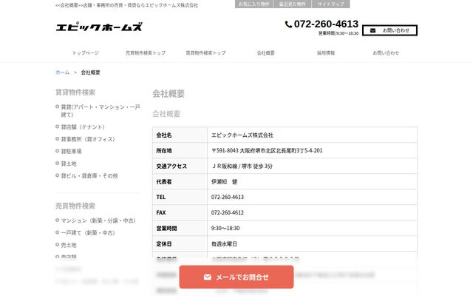The image size is (473, 296).
Task: Click the 会社名 row label
Action: coord(164,135)
